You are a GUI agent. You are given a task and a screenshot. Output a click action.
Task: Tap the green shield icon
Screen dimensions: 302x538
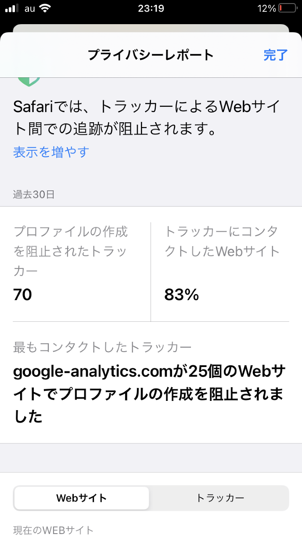click(29, 82)
